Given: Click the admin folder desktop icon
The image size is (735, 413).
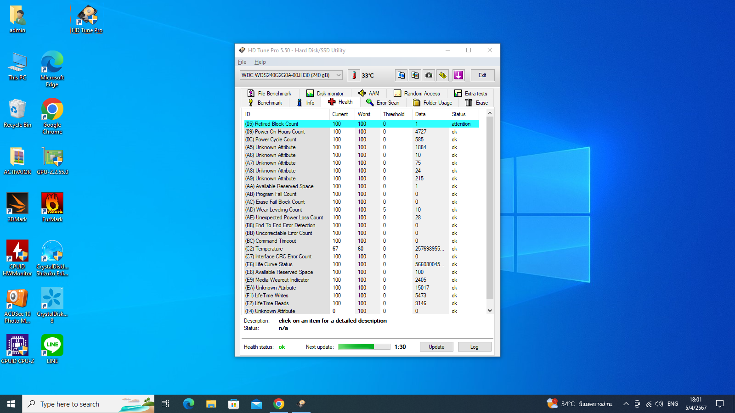Looking at the screenshot, I should (17, 19).
